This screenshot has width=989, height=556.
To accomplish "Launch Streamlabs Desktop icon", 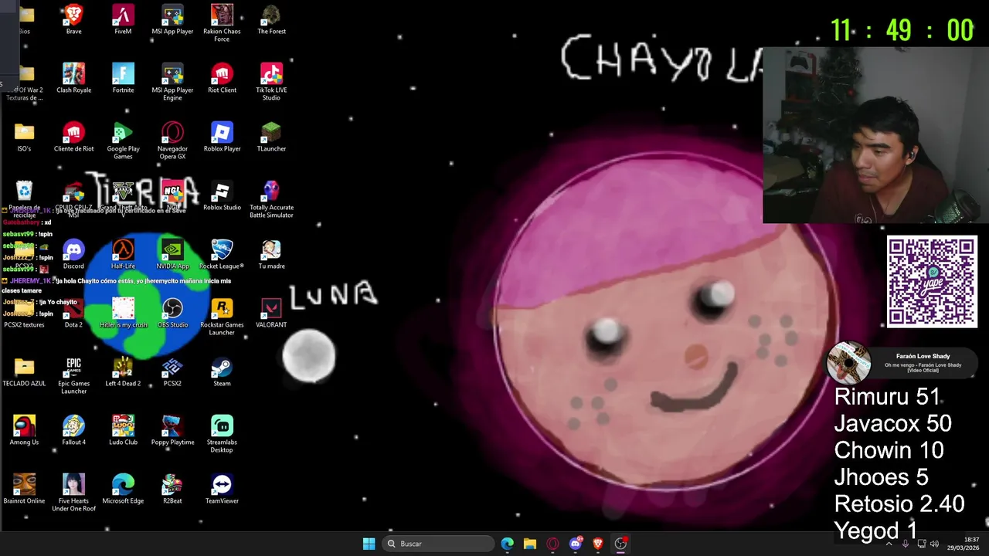I will point(222,434).
